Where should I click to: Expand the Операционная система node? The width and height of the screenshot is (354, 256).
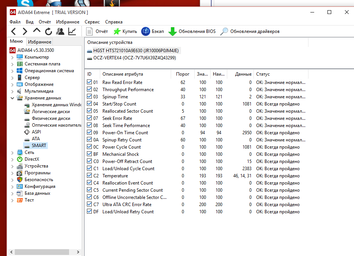(12, 71)
